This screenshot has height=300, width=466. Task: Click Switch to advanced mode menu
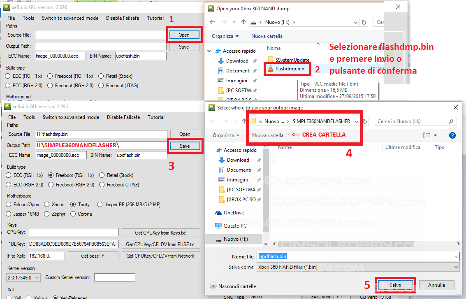tap(71, 117)
